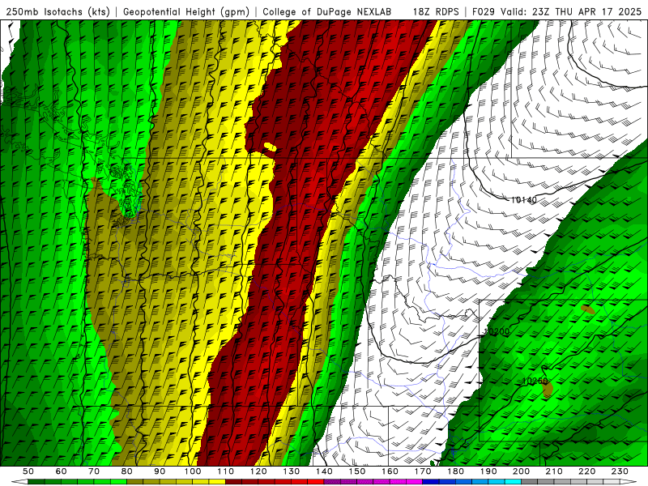
Task: Click the 170 value on the color scale
Action: (423, 471)
